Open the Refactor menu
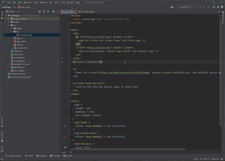 [43, 3]
